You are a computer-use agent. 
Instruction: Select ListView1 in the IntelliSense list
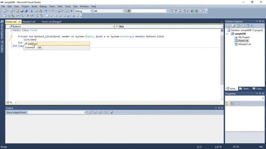tap(57, 44)
